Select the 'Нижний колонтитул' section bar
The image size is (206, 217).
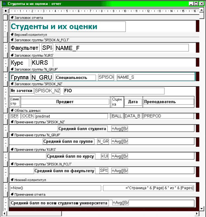pyautogui.click(x=104, y=180)
